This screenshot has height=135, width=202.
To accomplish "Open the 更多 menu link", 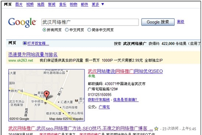I will [x=95, y=4].
